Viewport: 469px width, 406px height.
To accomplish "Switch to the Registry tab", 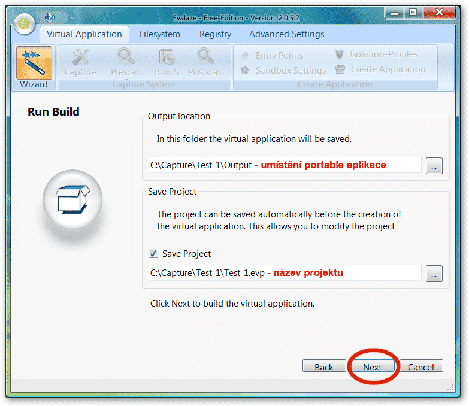I will pos(216,34).
